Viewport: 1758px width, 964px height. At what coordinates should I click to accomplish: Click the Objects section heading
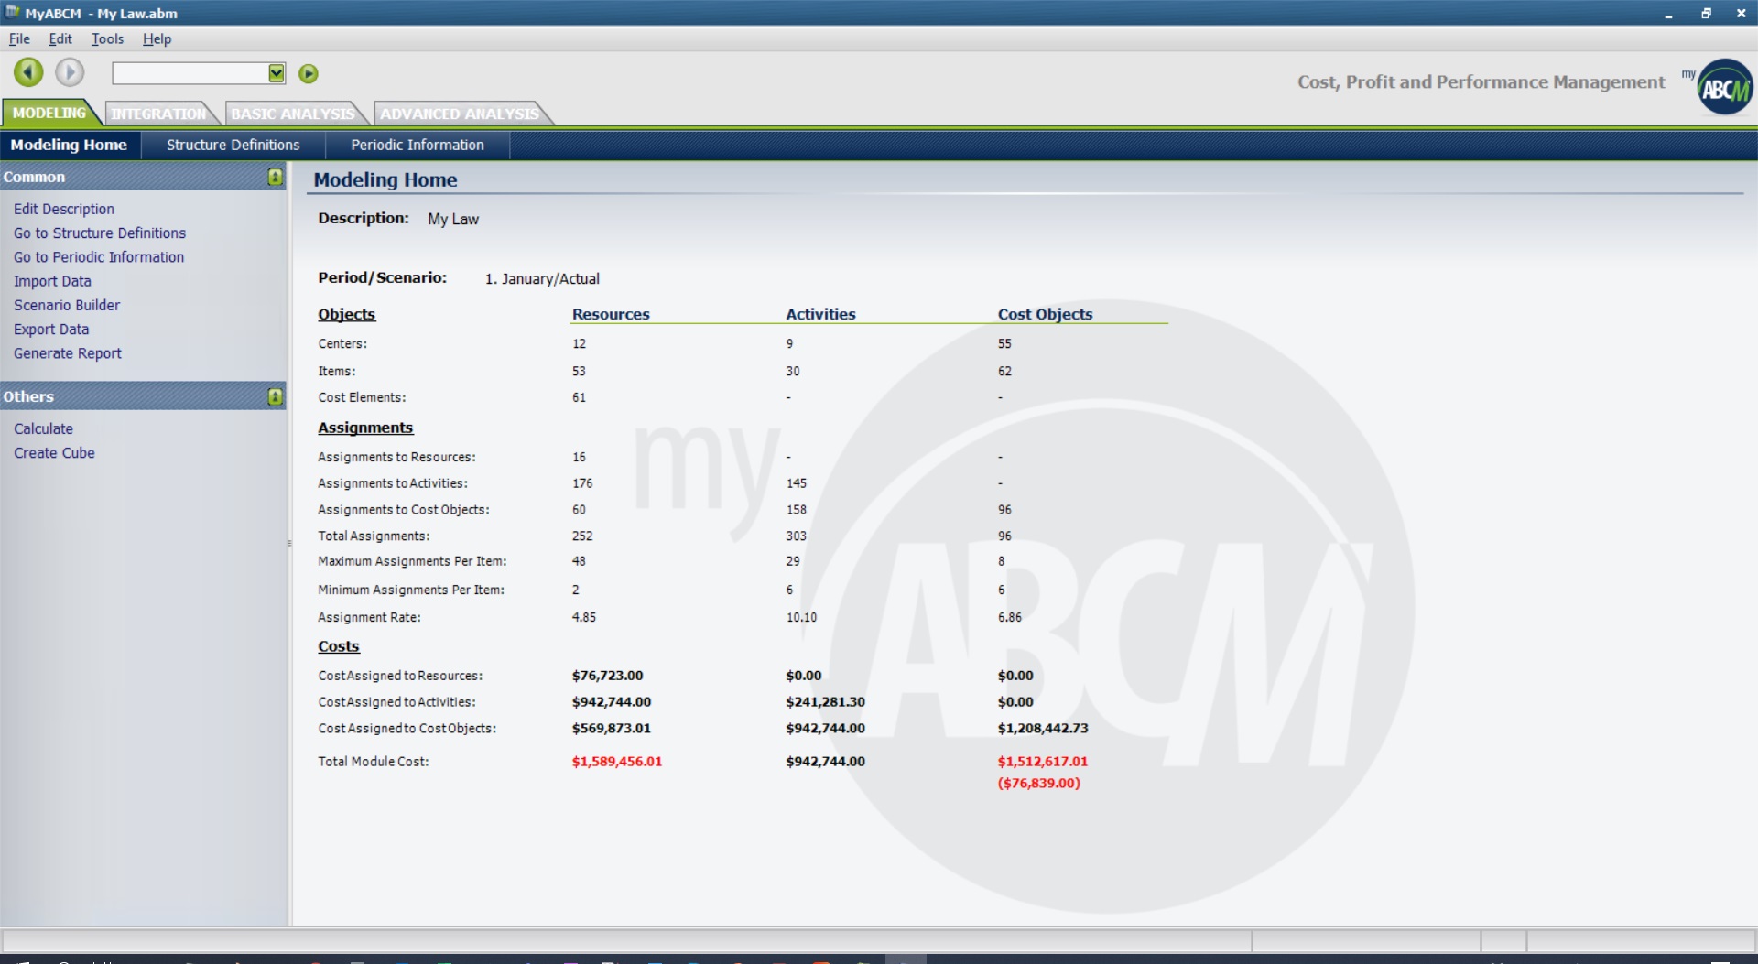click(x=346, y=314)
